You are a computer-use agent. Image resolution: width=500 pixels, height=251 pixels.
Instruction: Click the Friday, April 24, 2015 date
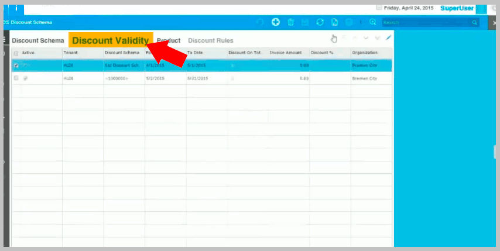[x=409, y=8]
